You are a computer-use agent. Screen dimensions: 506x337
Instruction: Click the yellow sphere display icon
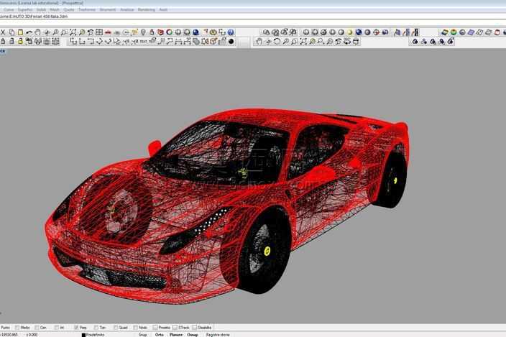click(x=350, y=32)
